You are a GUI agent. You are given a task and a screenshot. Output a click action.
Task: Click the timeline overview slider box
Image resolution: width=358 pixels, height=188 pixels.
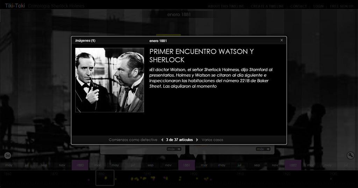point(105,178)
